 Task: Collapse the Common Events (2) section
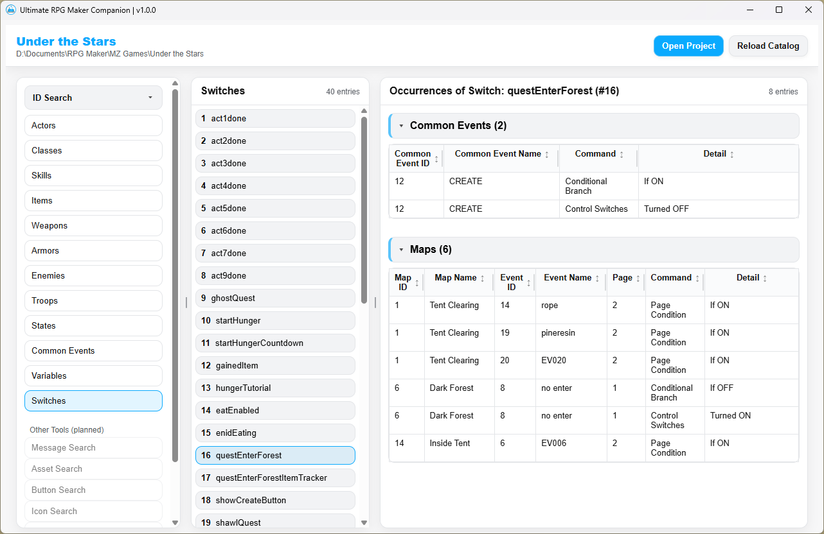pos(402,126)
